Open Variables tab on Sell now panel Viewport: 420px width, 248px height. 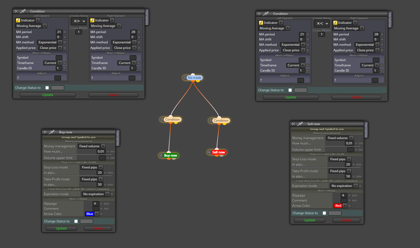coord(366,130)
